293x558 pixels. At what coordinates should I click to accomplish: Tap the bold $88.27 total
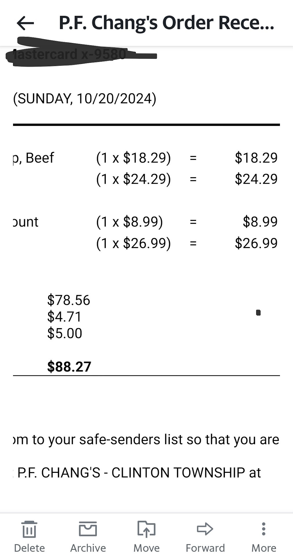coord(69,366)
